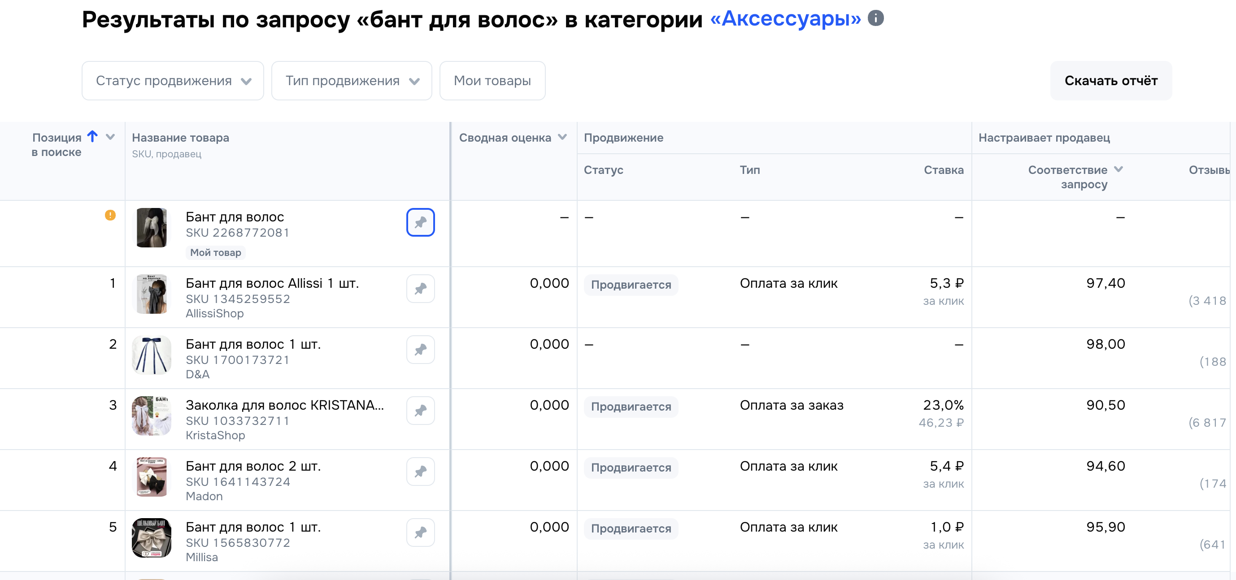Sort by position using blue arrow
The height and width of the screenshot is (580, 1236).
tap(92, 137)
